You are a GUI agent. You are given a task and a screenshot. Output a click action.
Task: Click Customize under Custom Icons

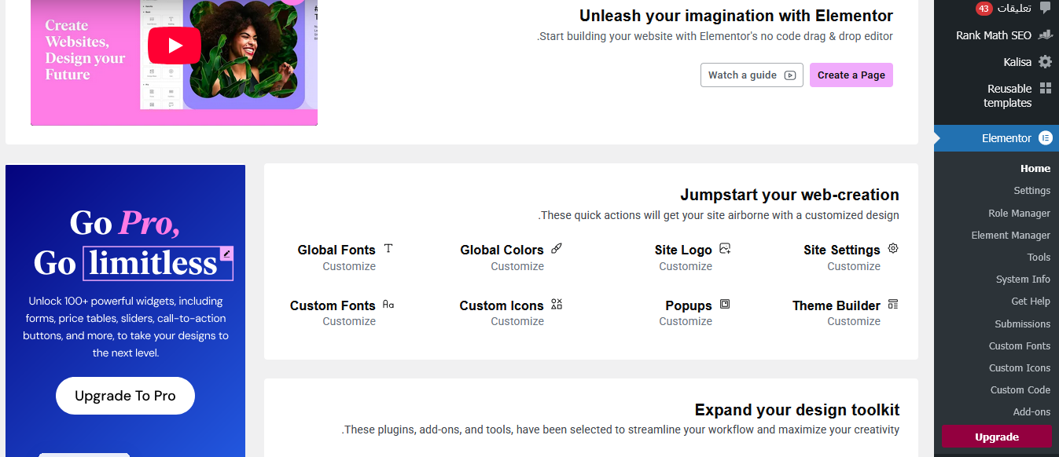point(517,321)
